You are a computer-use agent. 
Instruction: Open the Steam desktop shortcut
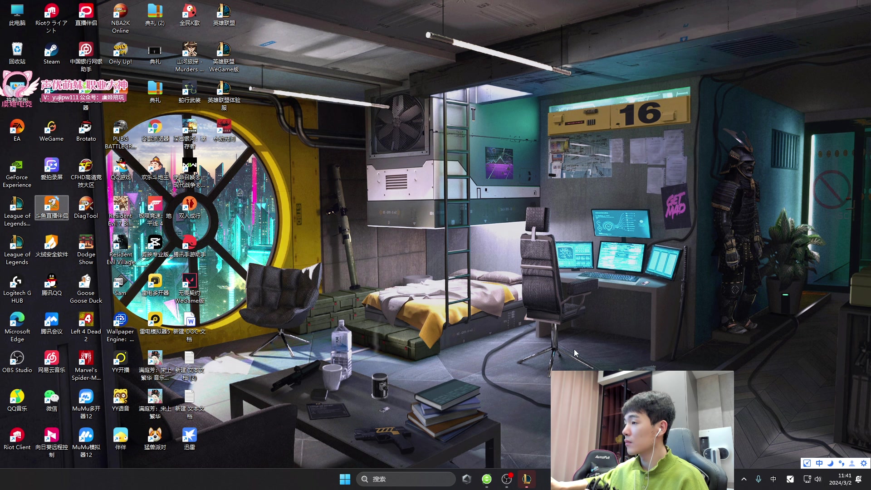pyautogui.click(x=51, y=54)
